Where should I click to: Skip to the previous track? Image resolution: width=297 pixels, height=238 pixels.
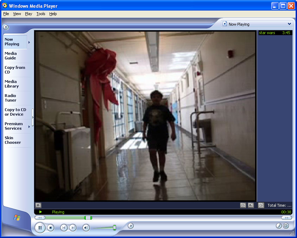(64, 228)
